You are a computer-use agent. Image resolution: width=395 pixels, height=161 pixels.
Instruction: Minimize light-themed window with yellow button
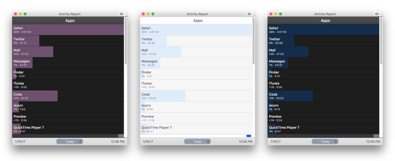click(148, 14)
